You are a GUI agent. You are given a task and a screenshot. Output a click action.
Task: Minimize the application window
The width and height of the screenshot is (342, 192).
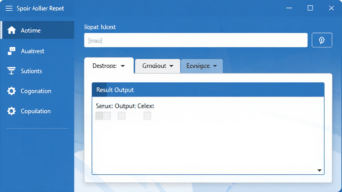pyautogui.click(x=289, y=8)
